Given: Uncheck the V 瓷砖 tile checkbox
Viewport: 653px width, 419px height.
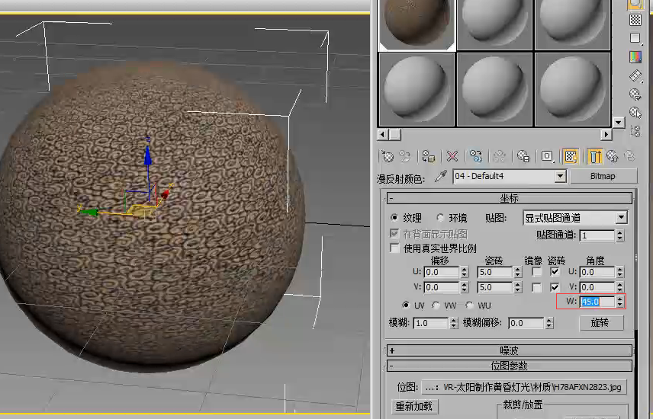Looking at the screenshot, I should coord(555,287).
